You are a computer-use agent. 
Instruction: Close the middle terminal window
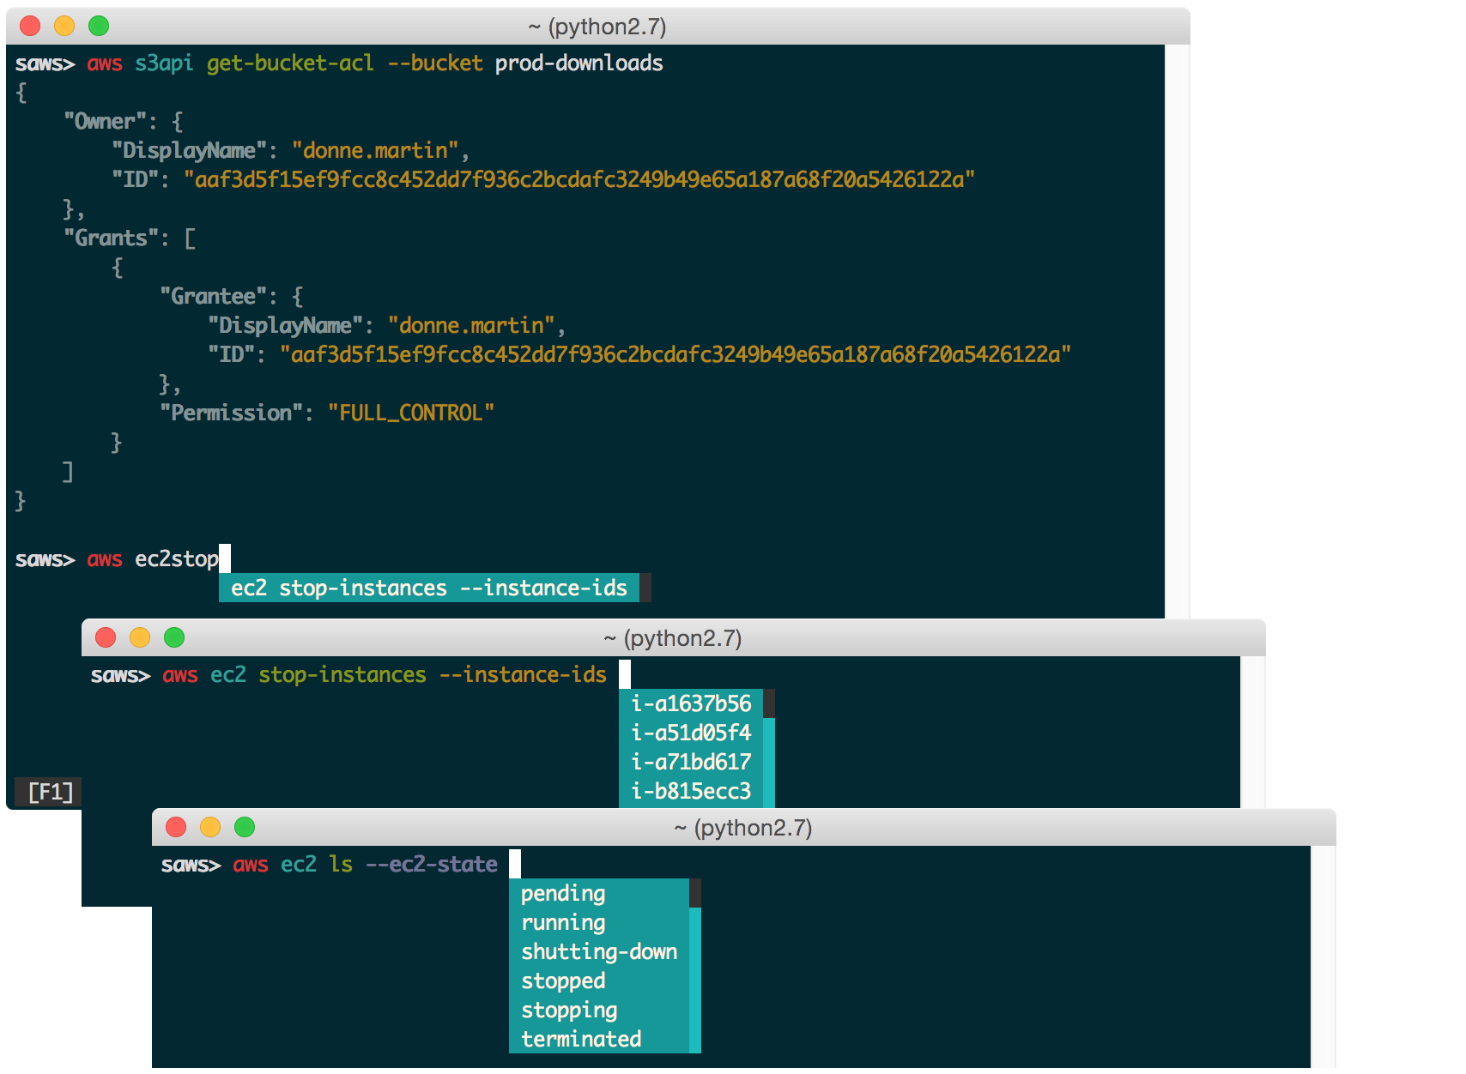106,637
